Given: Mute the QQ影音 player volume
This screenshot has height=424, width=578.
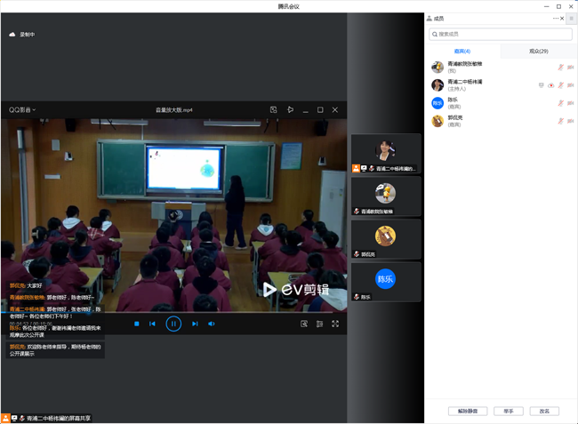Looking at the screenshot, I should pyautogui.click(x=212, y=324).
